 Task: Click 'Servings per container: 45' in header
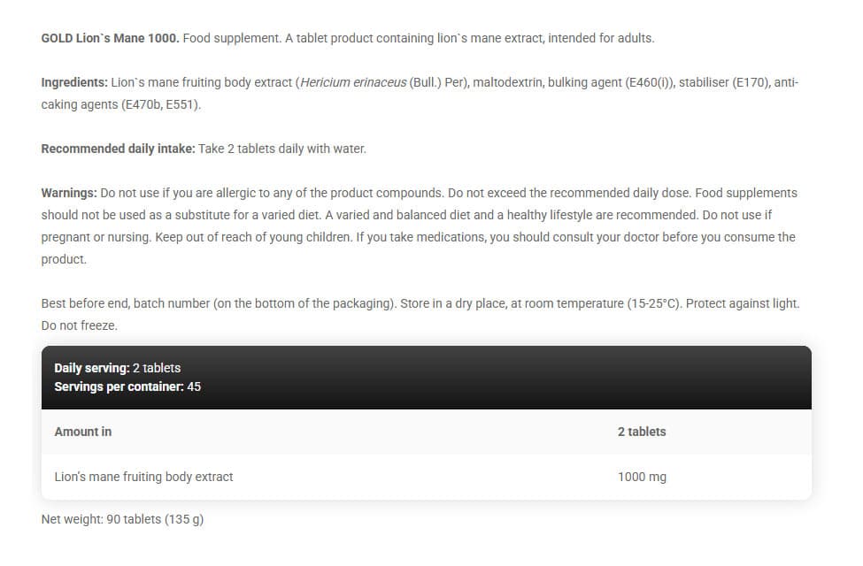(x=127, y=386)
